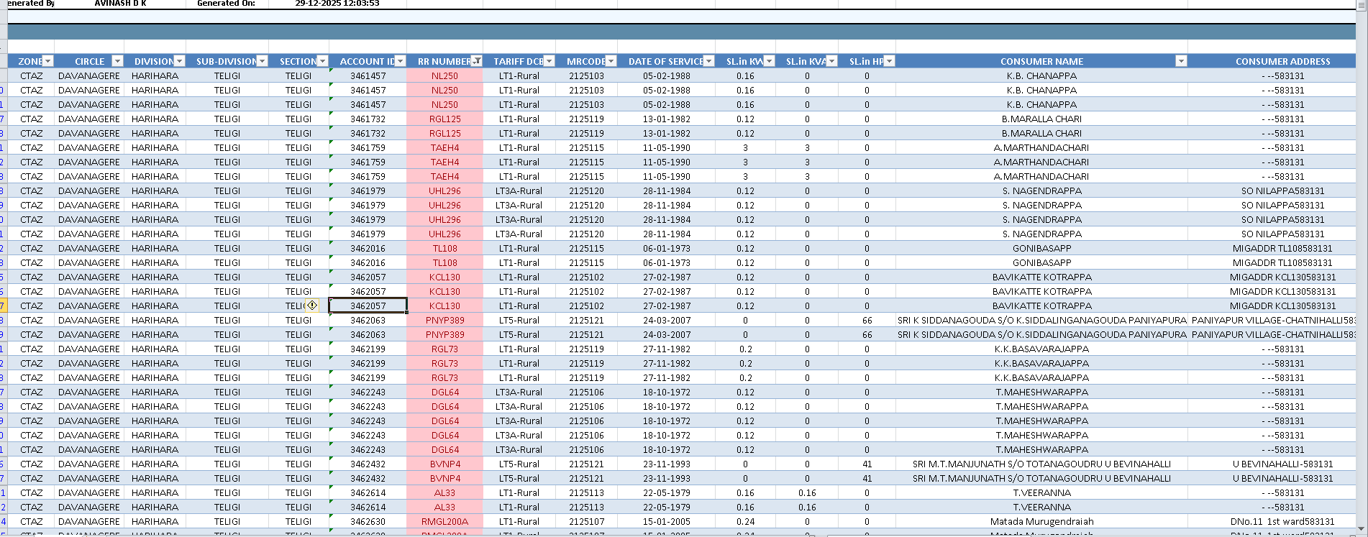Expand the MRCODE filter dropdown
This screenshot has height=537, width=1368.
click(611, 61)
